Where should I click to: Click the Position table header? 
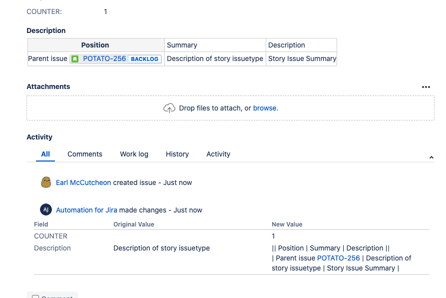(96, 45)
